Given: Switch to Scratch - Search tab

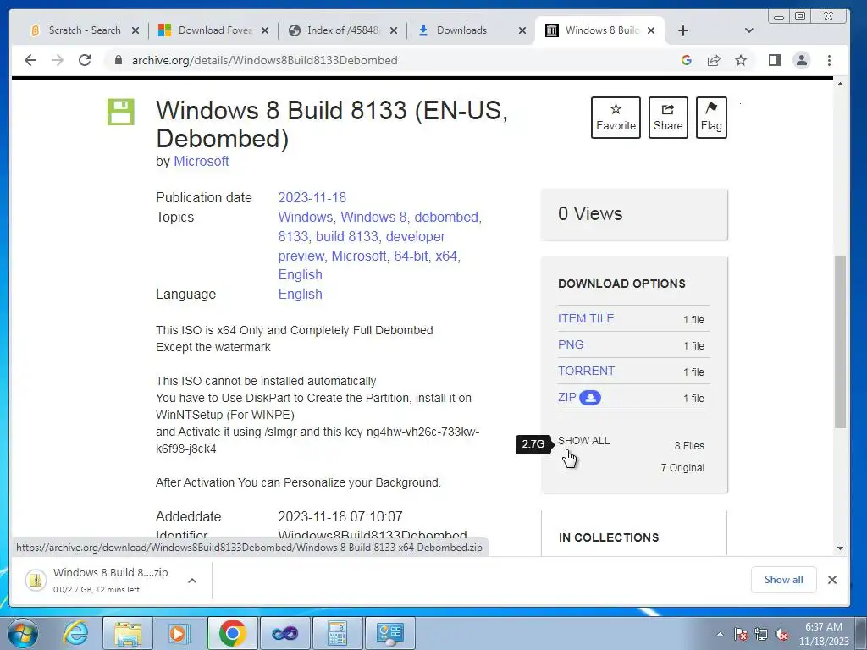Looking at the screenshot, I should tap(85, 30).
